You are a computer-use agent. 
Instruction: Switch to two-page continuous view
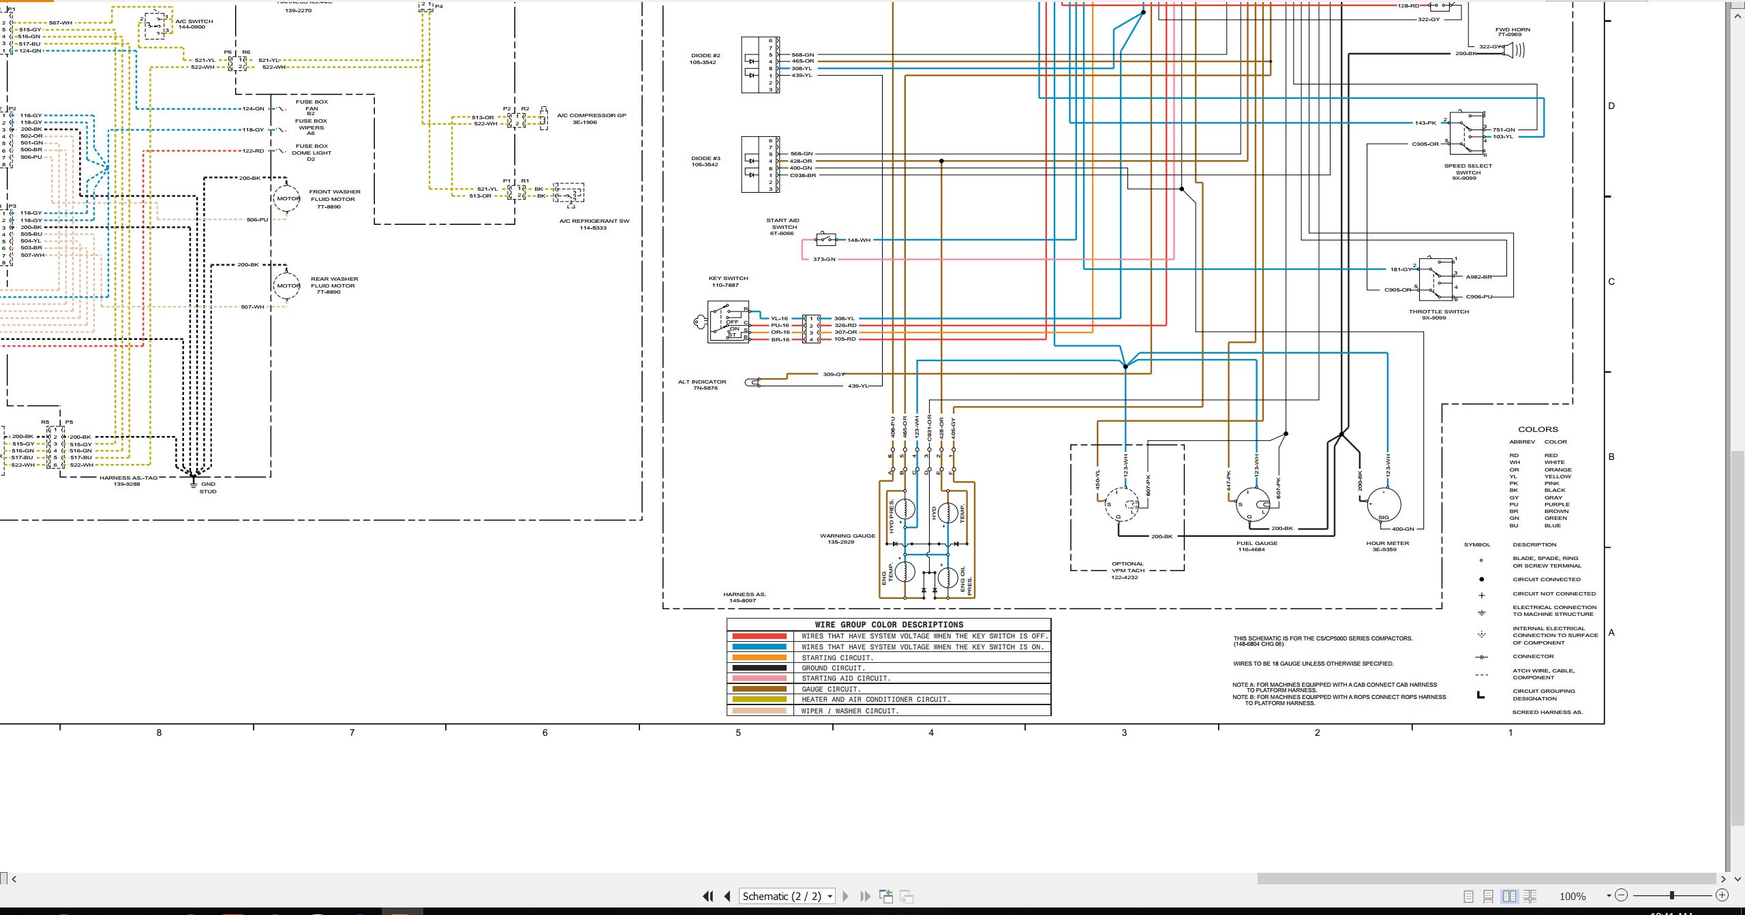point(1530,897)
